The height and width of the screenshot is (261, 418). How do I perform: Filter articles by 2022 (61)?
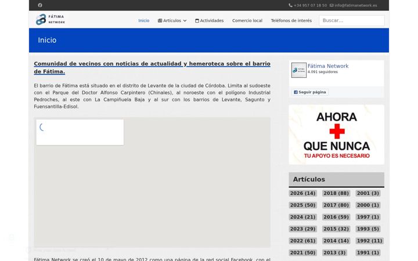tap(302, 241)
